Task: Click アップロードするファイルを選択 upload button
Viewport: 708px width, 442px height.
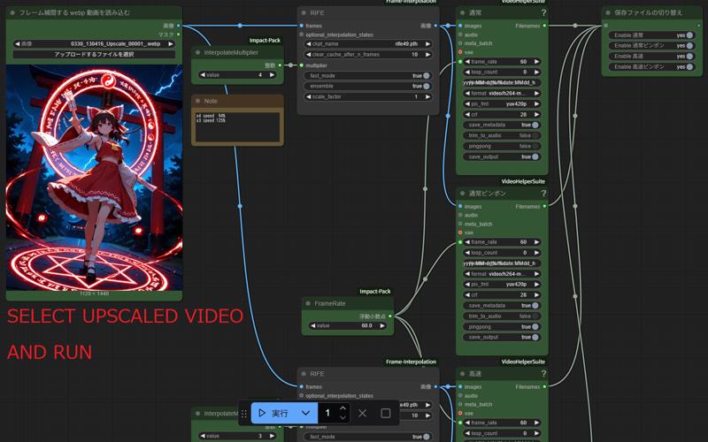Action: (x=94, y=55)
